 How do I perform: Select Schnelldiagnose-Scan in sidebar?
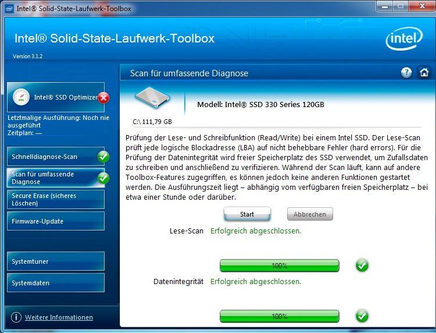click(x=56, y=157)
